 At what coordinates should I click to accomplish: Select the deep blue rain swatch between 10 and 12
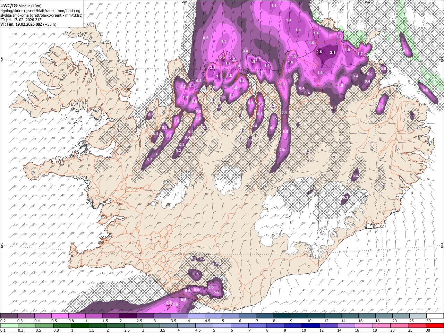pos(311,325)
